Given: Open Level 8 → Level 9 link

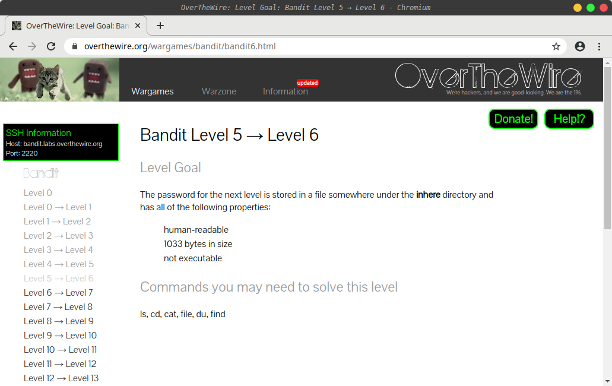Looking at the screenshot, I should pos(59,321).
